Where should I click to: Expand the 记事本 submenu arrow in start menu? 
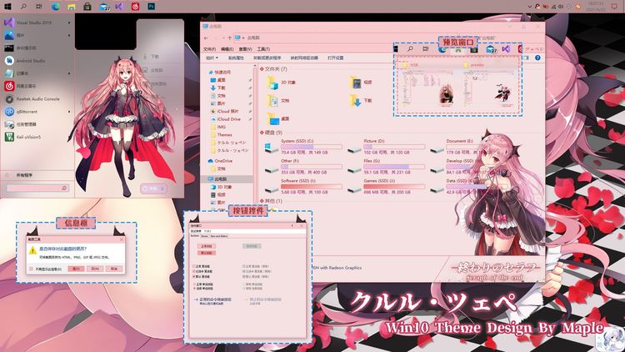pyautogui.click(x=69, y=73)
